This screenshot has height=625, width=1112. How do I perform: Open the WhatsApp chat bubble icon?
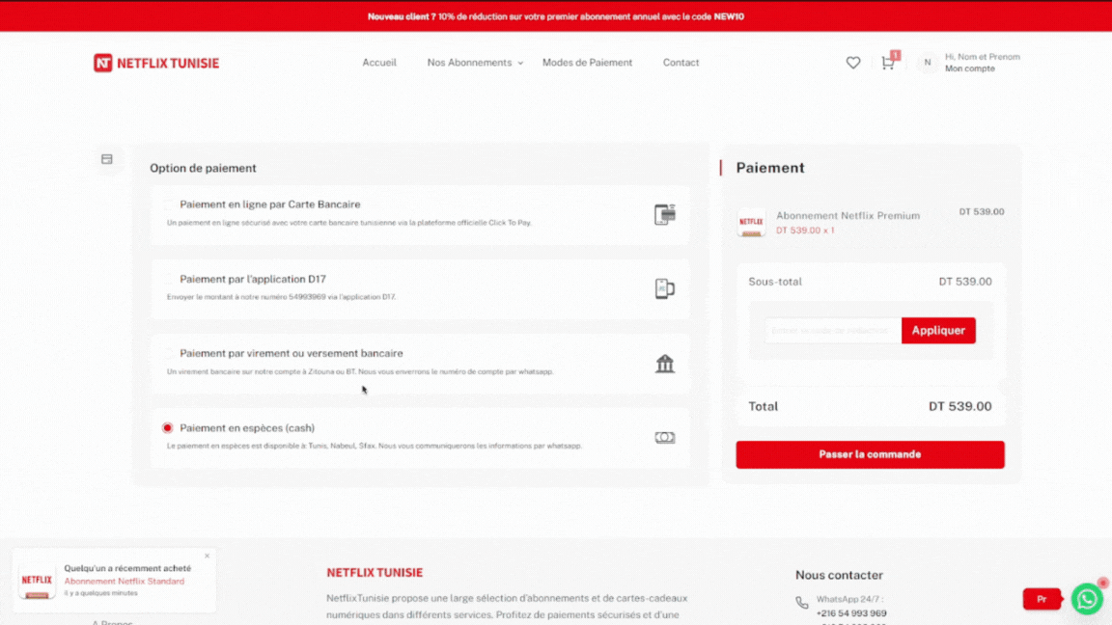[x=1087, y=600]
